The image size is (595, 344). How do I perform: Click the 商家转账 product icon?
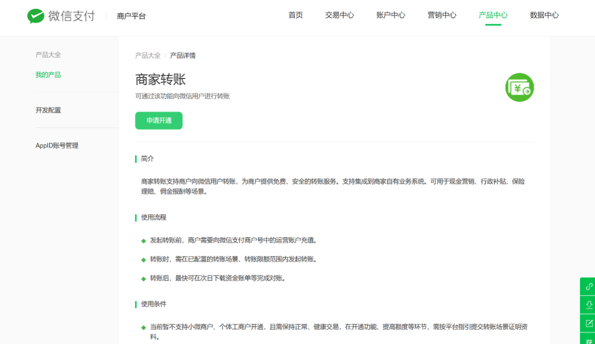pos(519,87)
